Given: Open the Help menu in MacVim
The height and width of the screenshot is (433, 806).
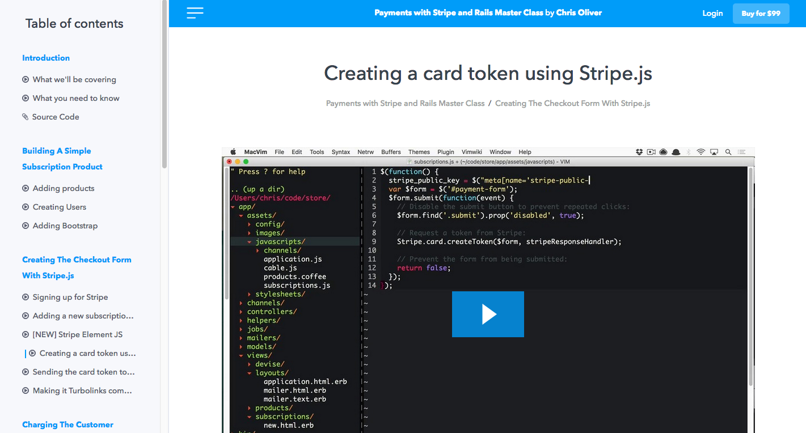Looking at the screenshot, I should tap(525, 152).
